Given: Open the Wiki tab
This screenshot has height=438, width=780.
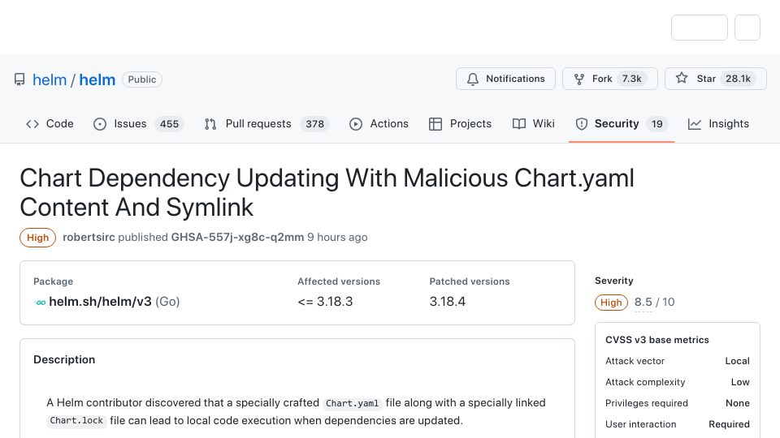Looking at the screenshot, I should (x=534, y=124).
